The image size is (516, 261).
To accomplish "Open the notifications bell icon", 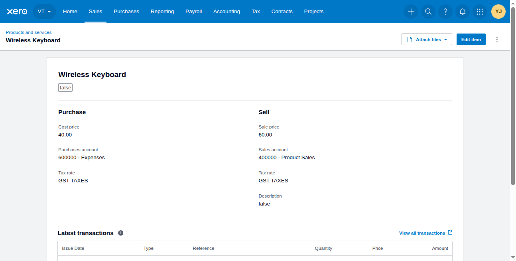I will tap(463, 12).
